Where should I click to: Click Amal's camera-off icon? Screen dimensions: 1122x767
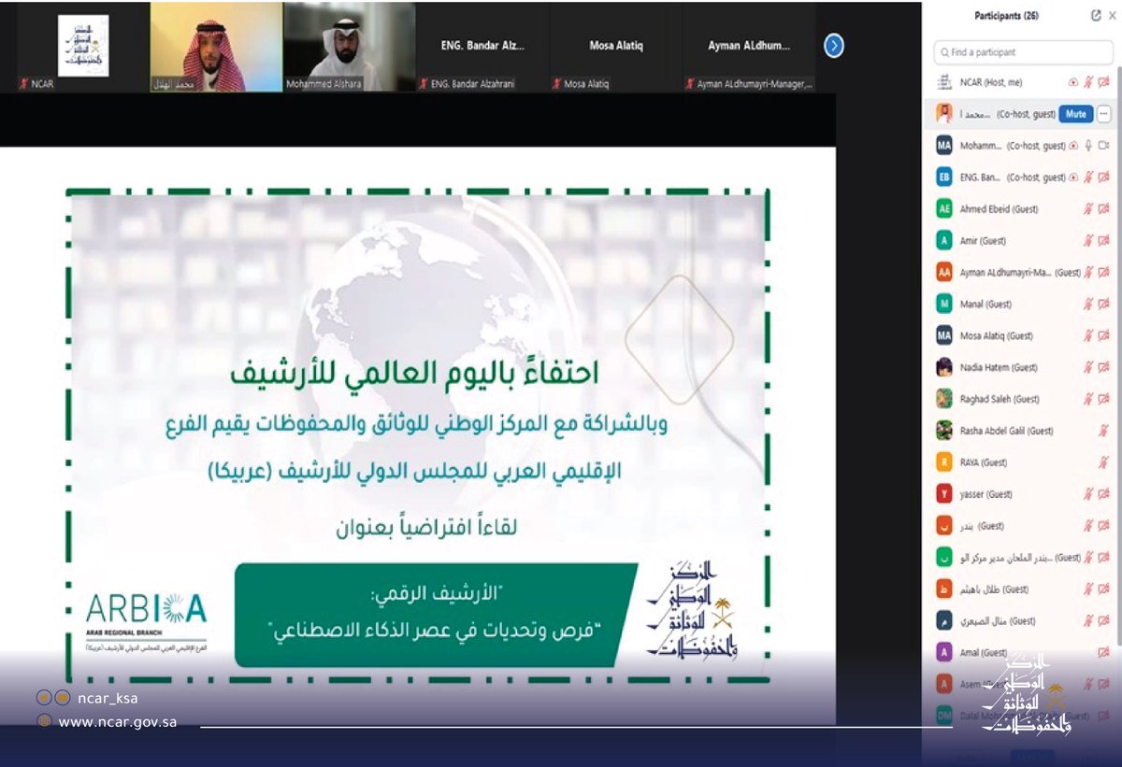tap(1104, 652)
